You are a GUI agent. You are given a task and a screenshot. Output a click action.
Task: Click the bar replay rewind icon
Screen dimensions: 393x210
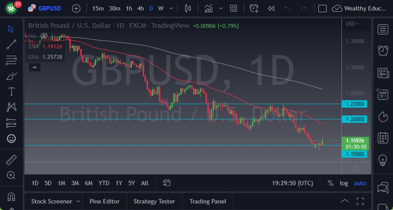pos(271,8)
